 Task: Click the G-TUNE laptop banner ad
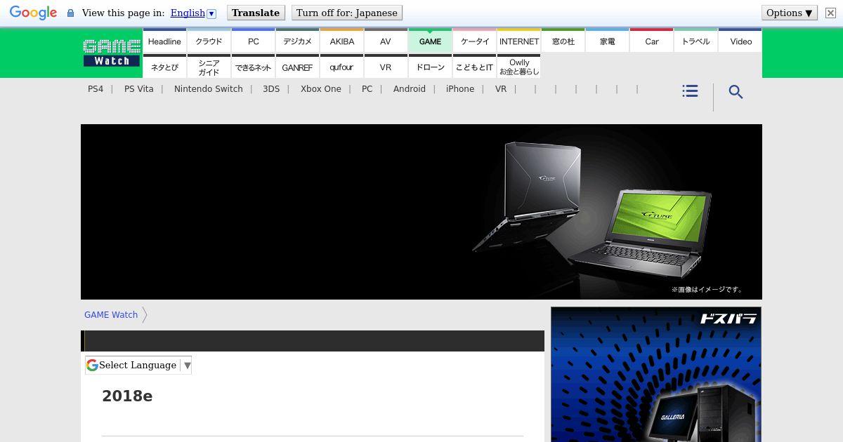(x=421, y=212)
